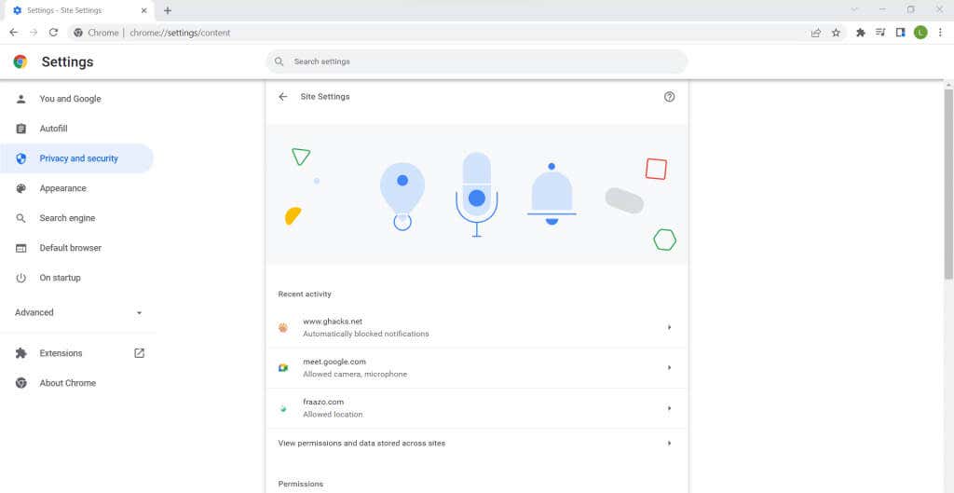Click the Appearance palette icon
Screen dimensions: 954x493
(x=21, y=188)
